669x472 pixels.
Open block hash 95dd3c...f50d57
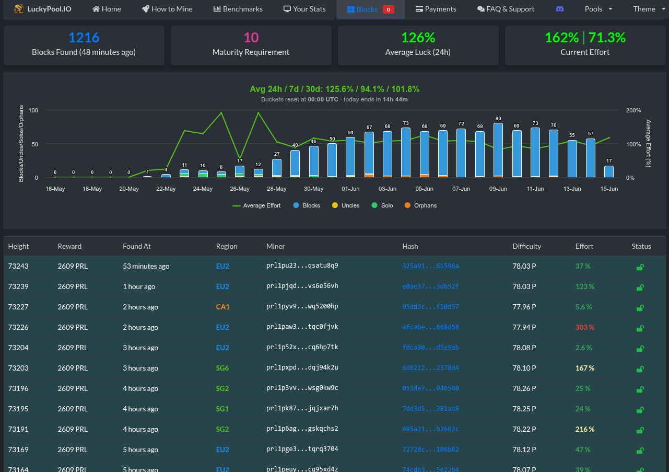click(x=430, y=307)
